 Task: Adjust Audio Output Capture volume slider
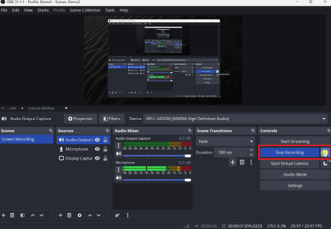[x=157, y=156]
